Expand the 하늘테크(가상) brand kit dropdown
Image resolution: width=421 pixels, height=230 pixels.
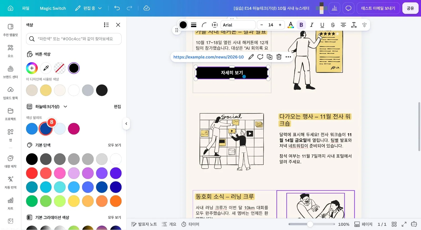tap(66, 107)
